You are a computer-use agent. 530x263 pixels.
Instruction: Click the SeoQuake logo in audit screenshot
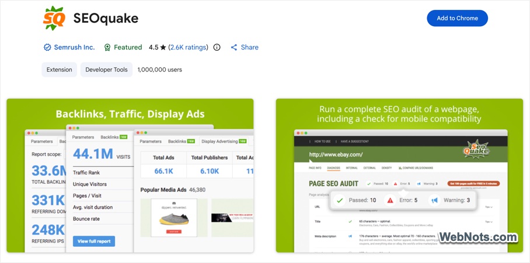click(x=476, y=149)
